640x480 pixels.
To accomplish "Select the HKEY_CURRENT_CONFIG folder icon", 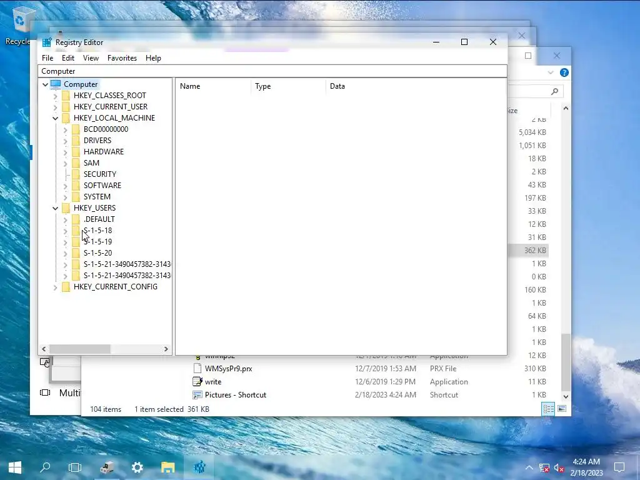I will (x=66, y=287).
